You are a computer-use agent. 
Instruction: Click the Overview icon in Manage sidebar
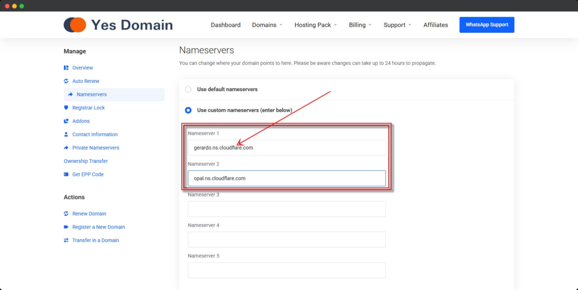tap(66, 68)
